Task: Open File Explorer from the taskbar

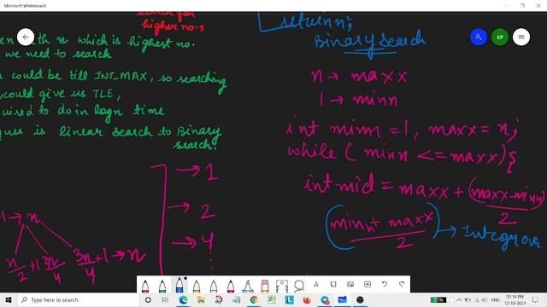Action: [201, 299]
